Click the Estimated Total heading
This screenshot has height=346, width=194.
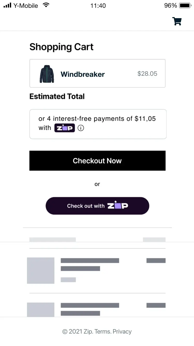pyautogui.click(x=57, y=96)
